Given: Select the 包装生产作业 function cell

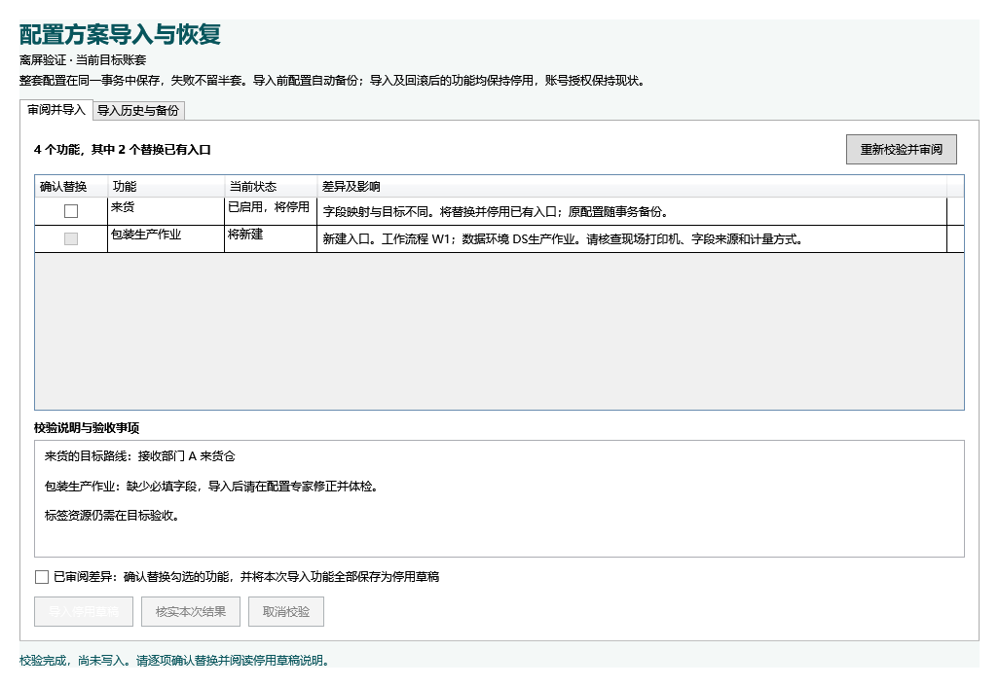Looking at the screenshot, I should tap(166, 238).
